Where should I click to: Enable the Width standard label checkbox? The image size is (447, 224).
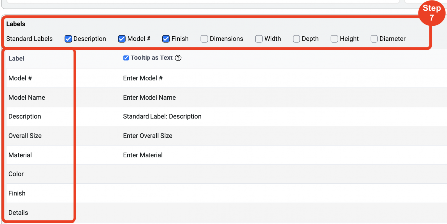[259, 39]
